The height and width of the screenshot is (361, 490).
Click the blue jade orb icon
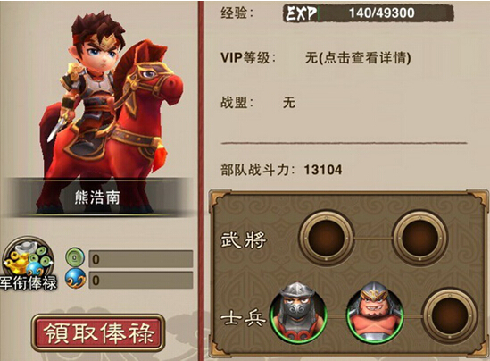click(x=76, y=279)
